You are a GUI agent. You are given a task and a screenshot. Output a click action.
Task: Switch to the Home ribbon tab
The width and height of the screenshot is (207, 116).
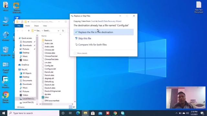click(x=27, y=26)
